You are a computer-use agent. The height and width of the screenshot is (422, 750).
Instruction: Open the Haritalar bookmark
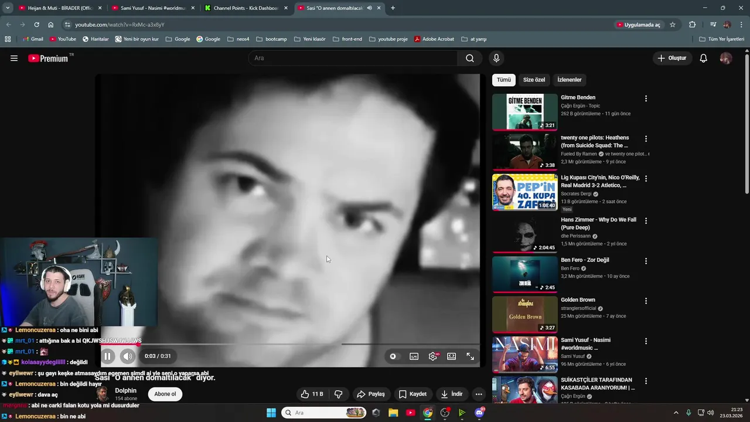[95, 39]
